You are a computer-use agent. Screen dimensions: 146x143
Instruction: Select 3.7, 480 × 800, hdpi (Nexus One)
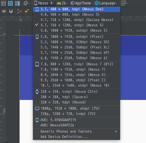77,9
